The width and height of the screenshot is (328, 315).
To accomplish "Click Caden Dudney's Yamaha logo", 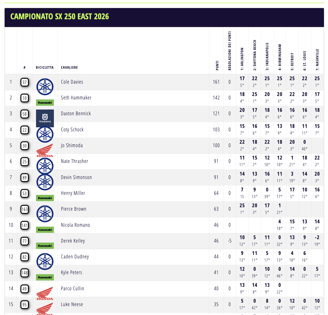I will [x=45, y=261].
